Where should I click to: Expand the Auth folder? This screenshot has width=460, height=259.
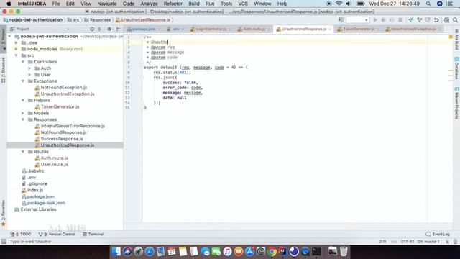pyautogui.click(x=29, y=68)
